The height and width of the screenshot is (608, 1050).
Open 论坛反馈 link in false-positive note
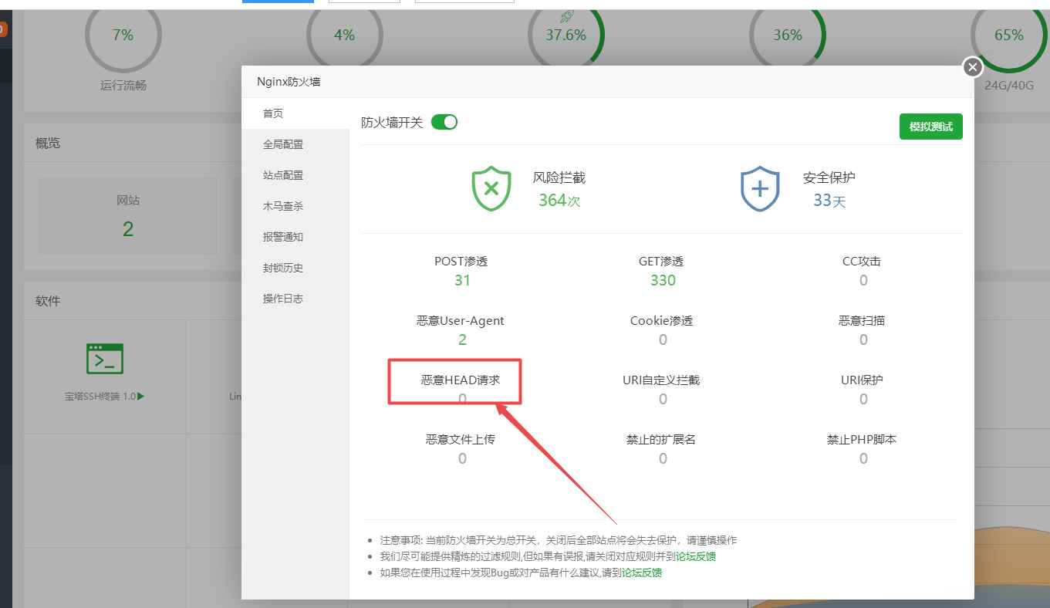pyautogui.click(x=696, y=556)
